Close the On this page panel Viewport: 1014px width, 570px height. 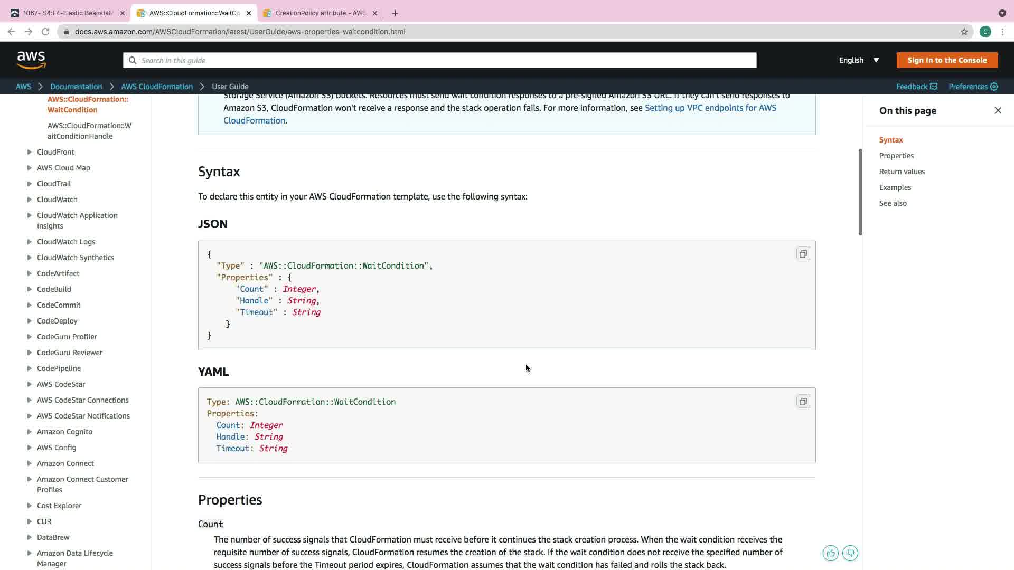(x=998, y=110)
